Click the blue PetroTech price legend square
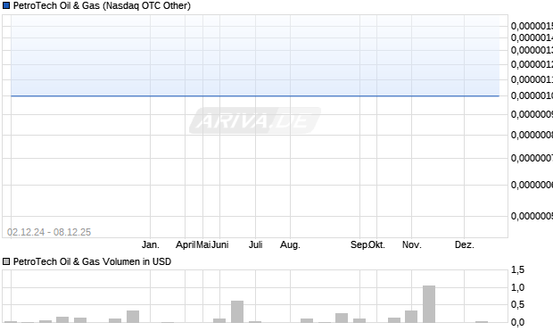 [x=6, y=5]
